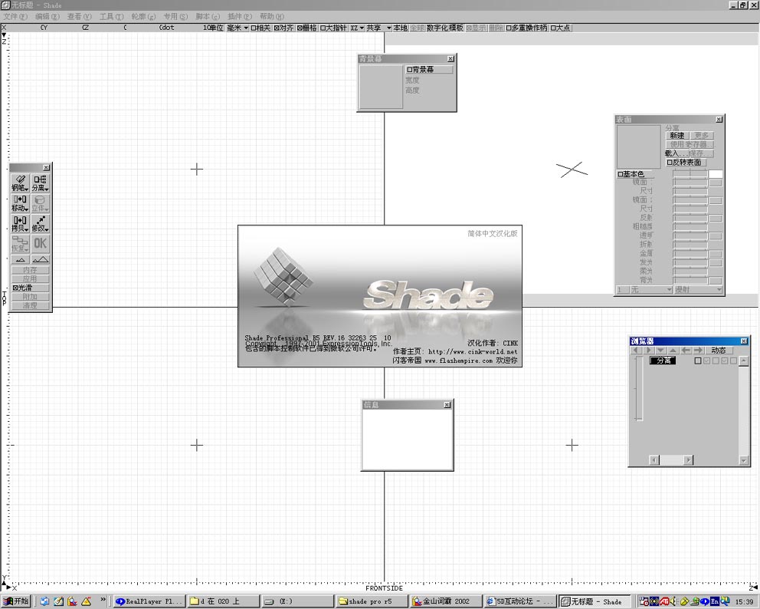This screenshot has height=609, width=760.
Task: Click the 恢复 restore tool
Action: [x=20, y=244]
